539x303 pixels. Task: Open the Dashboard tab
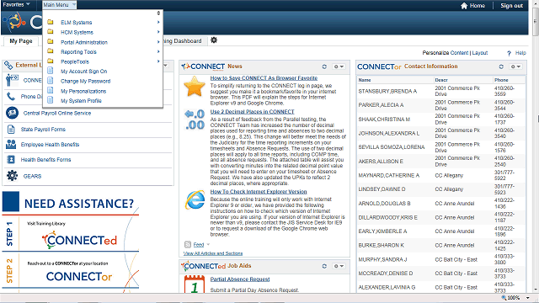[184, 41]
